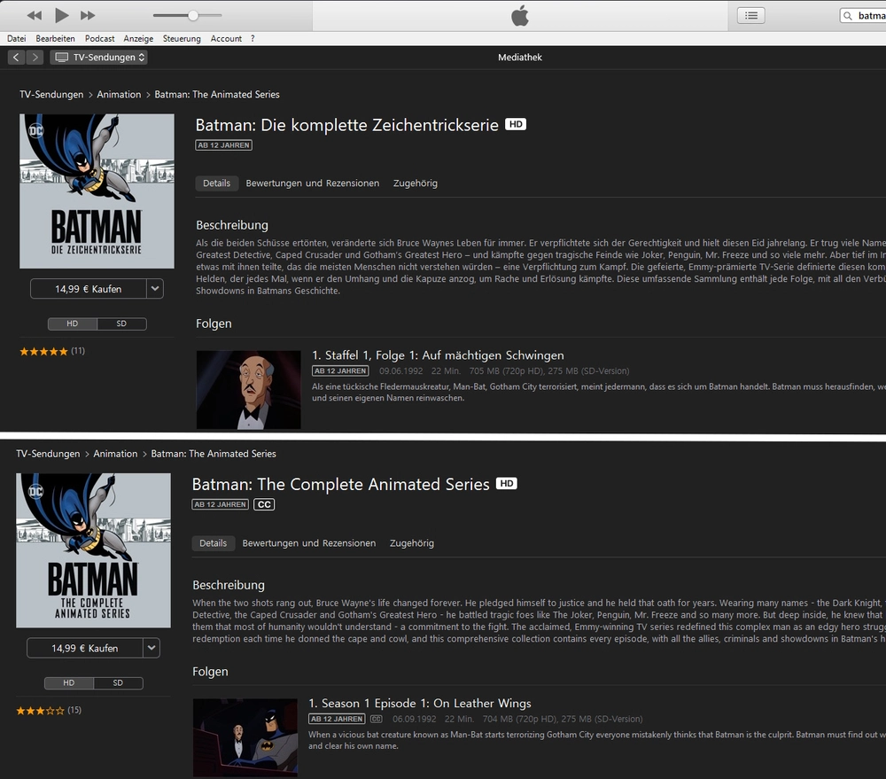Adjust the volume slider
This screenshot has width=886, height=779.
(x=192, y=15)
